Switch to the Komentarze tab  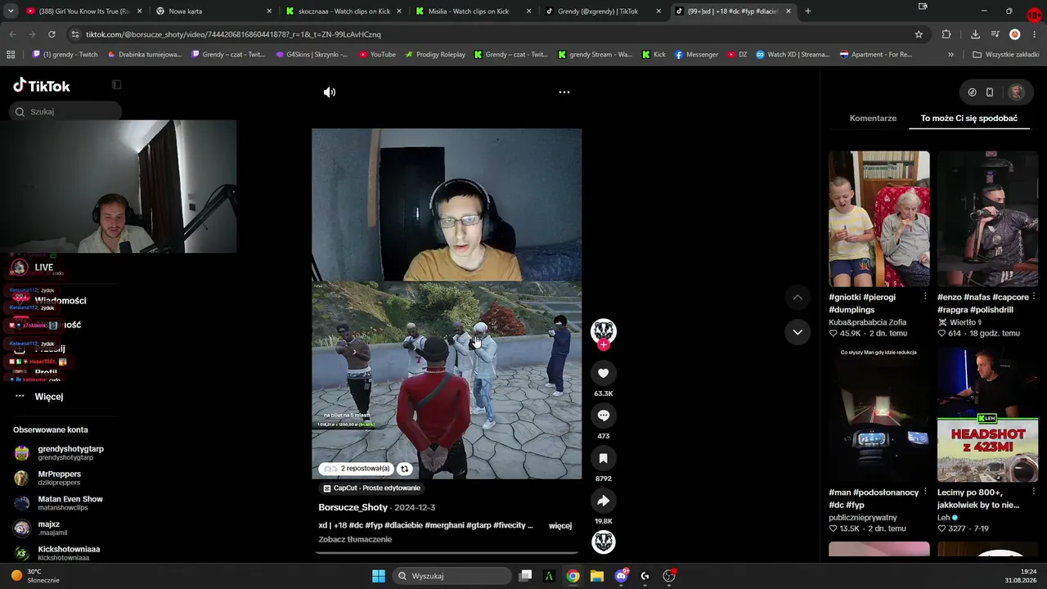click(873, 119)
